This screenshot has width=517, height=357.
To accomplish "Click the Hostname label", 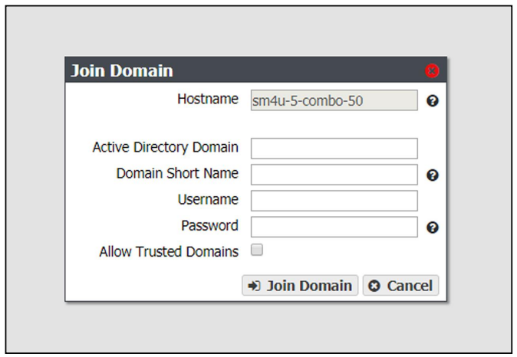I will coord(208,99).
